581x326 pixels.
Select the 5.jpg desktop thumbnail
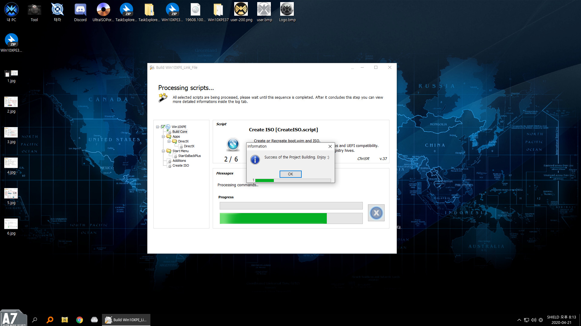[x=11, y=197]
